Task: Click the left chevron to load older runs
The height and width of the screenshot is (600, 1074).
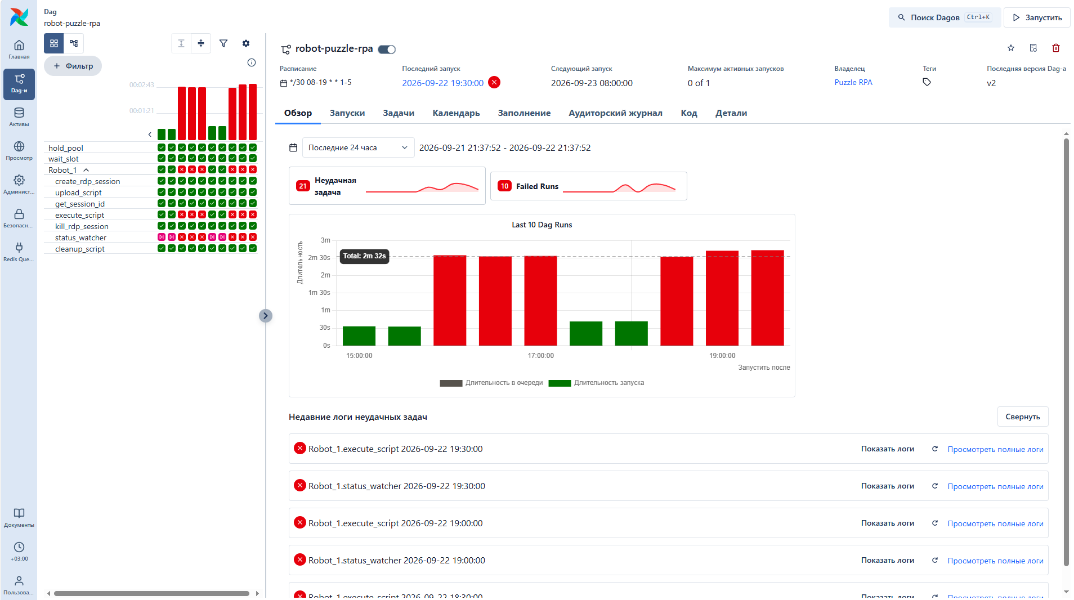Action: [150, 135]
